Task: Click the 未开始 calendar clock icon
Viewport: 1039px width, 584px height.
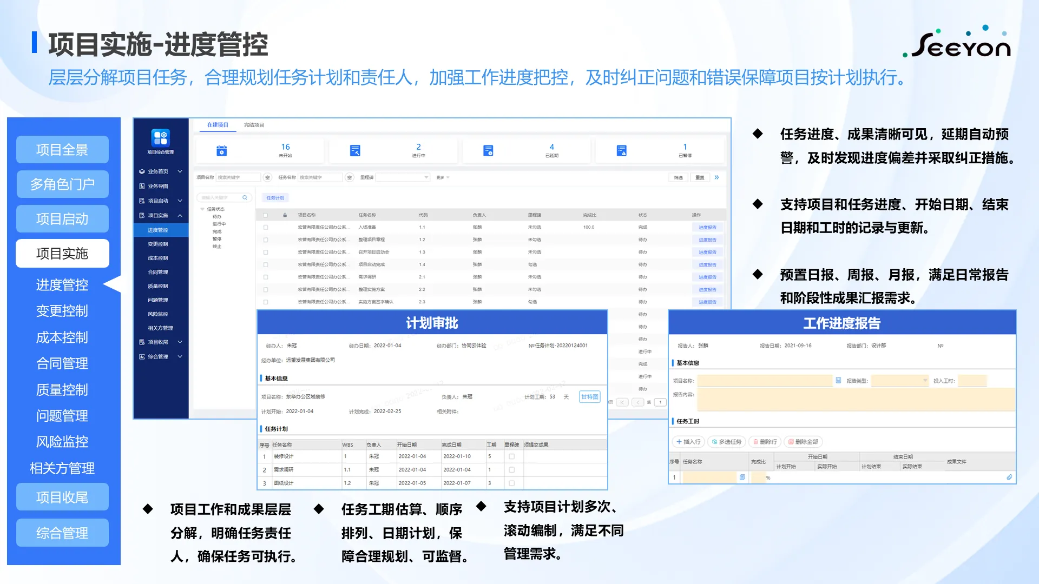Action: (222, 151)
